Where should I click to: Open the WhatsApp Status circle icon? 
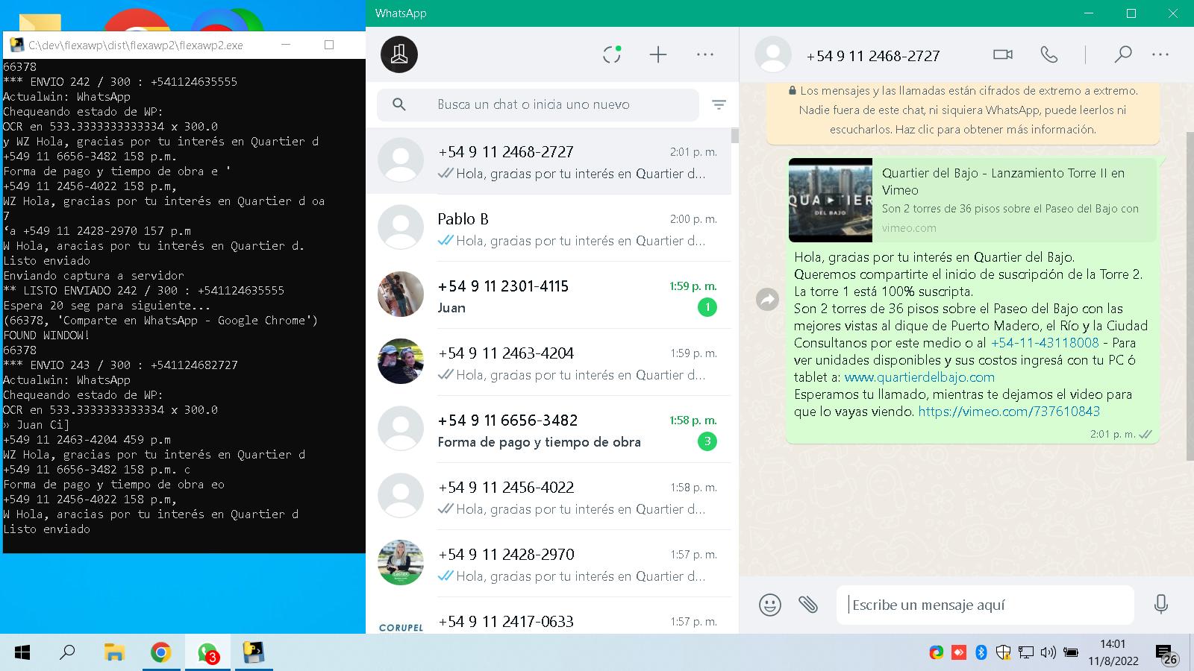pos(612,54)
